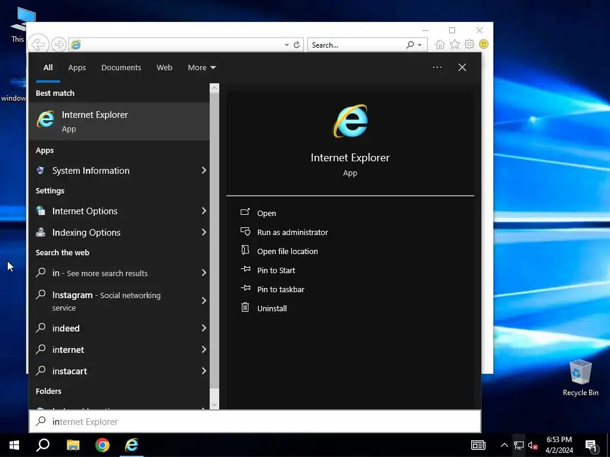Click Internet Explorer taskbar icon
The image size is (610, 457).
coord(132,445)
